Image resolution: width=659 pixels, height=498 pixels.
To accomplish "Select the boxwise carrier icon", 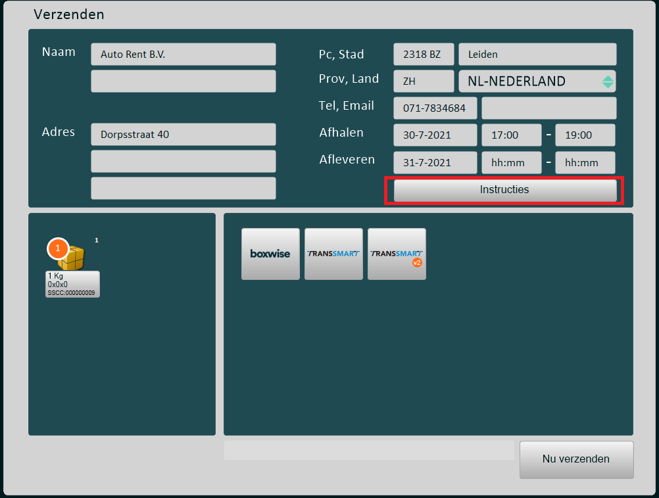I will coord(270,254).
